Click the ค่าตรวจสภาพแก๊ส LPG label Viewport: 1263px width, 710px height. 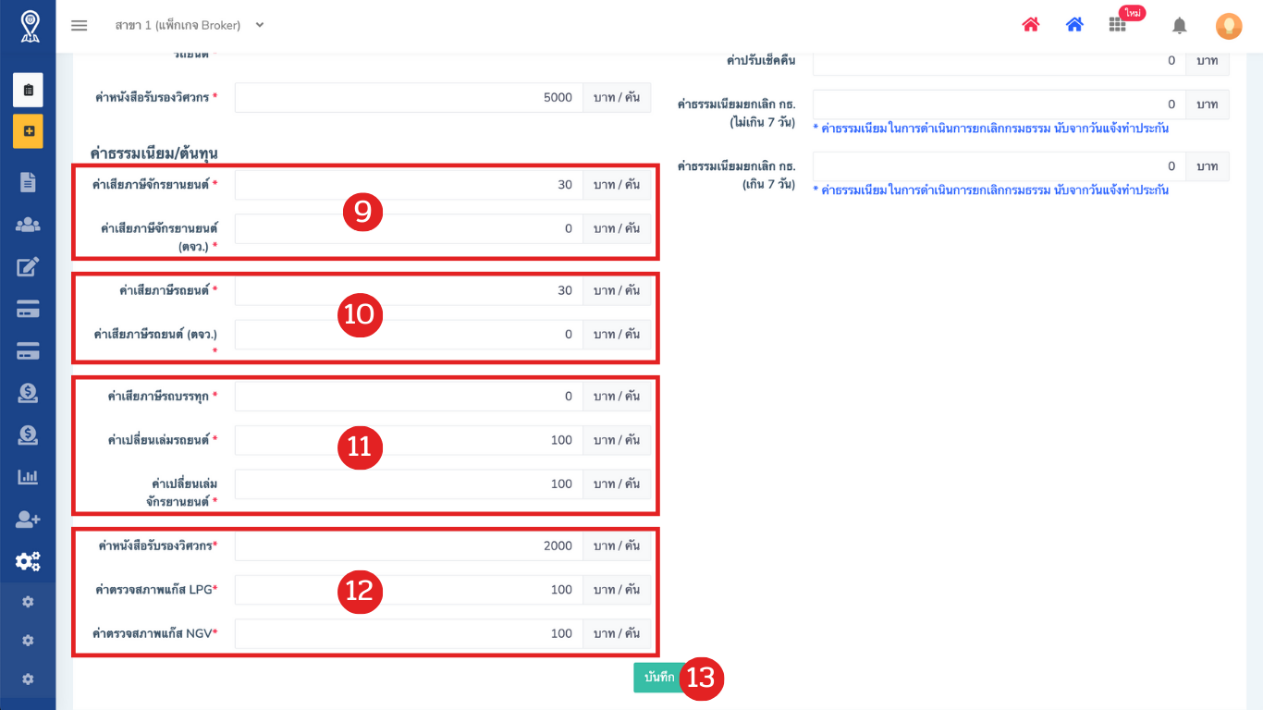click(x=156, y=590)
